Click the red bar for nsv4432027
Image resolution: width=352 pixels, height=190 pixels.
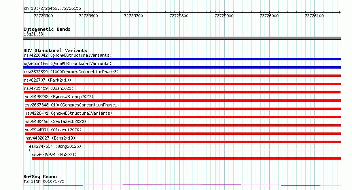[x=183, y=142]
